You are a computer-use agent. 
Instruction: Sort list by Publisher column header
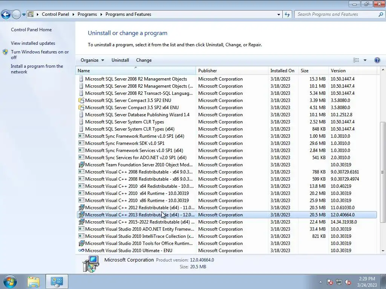pos(232,71)
